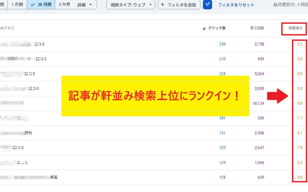Screen dimensions: 308x192
Task: Click the down arrow sort icon beside クリック数
Action: [204, 28]
